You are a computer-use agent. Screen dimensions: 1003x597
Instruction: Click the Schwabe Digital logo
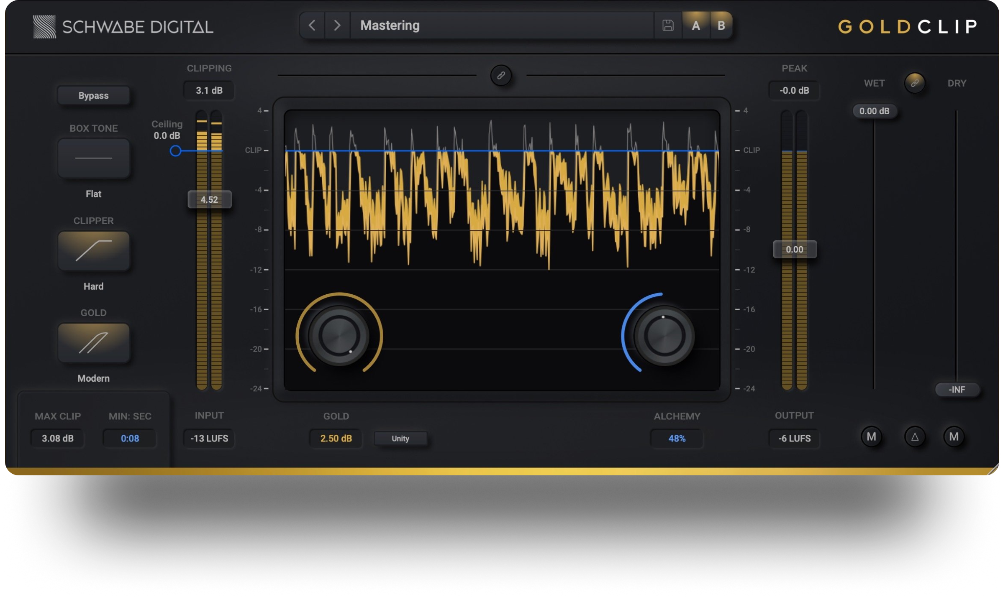tap(123, 27)
